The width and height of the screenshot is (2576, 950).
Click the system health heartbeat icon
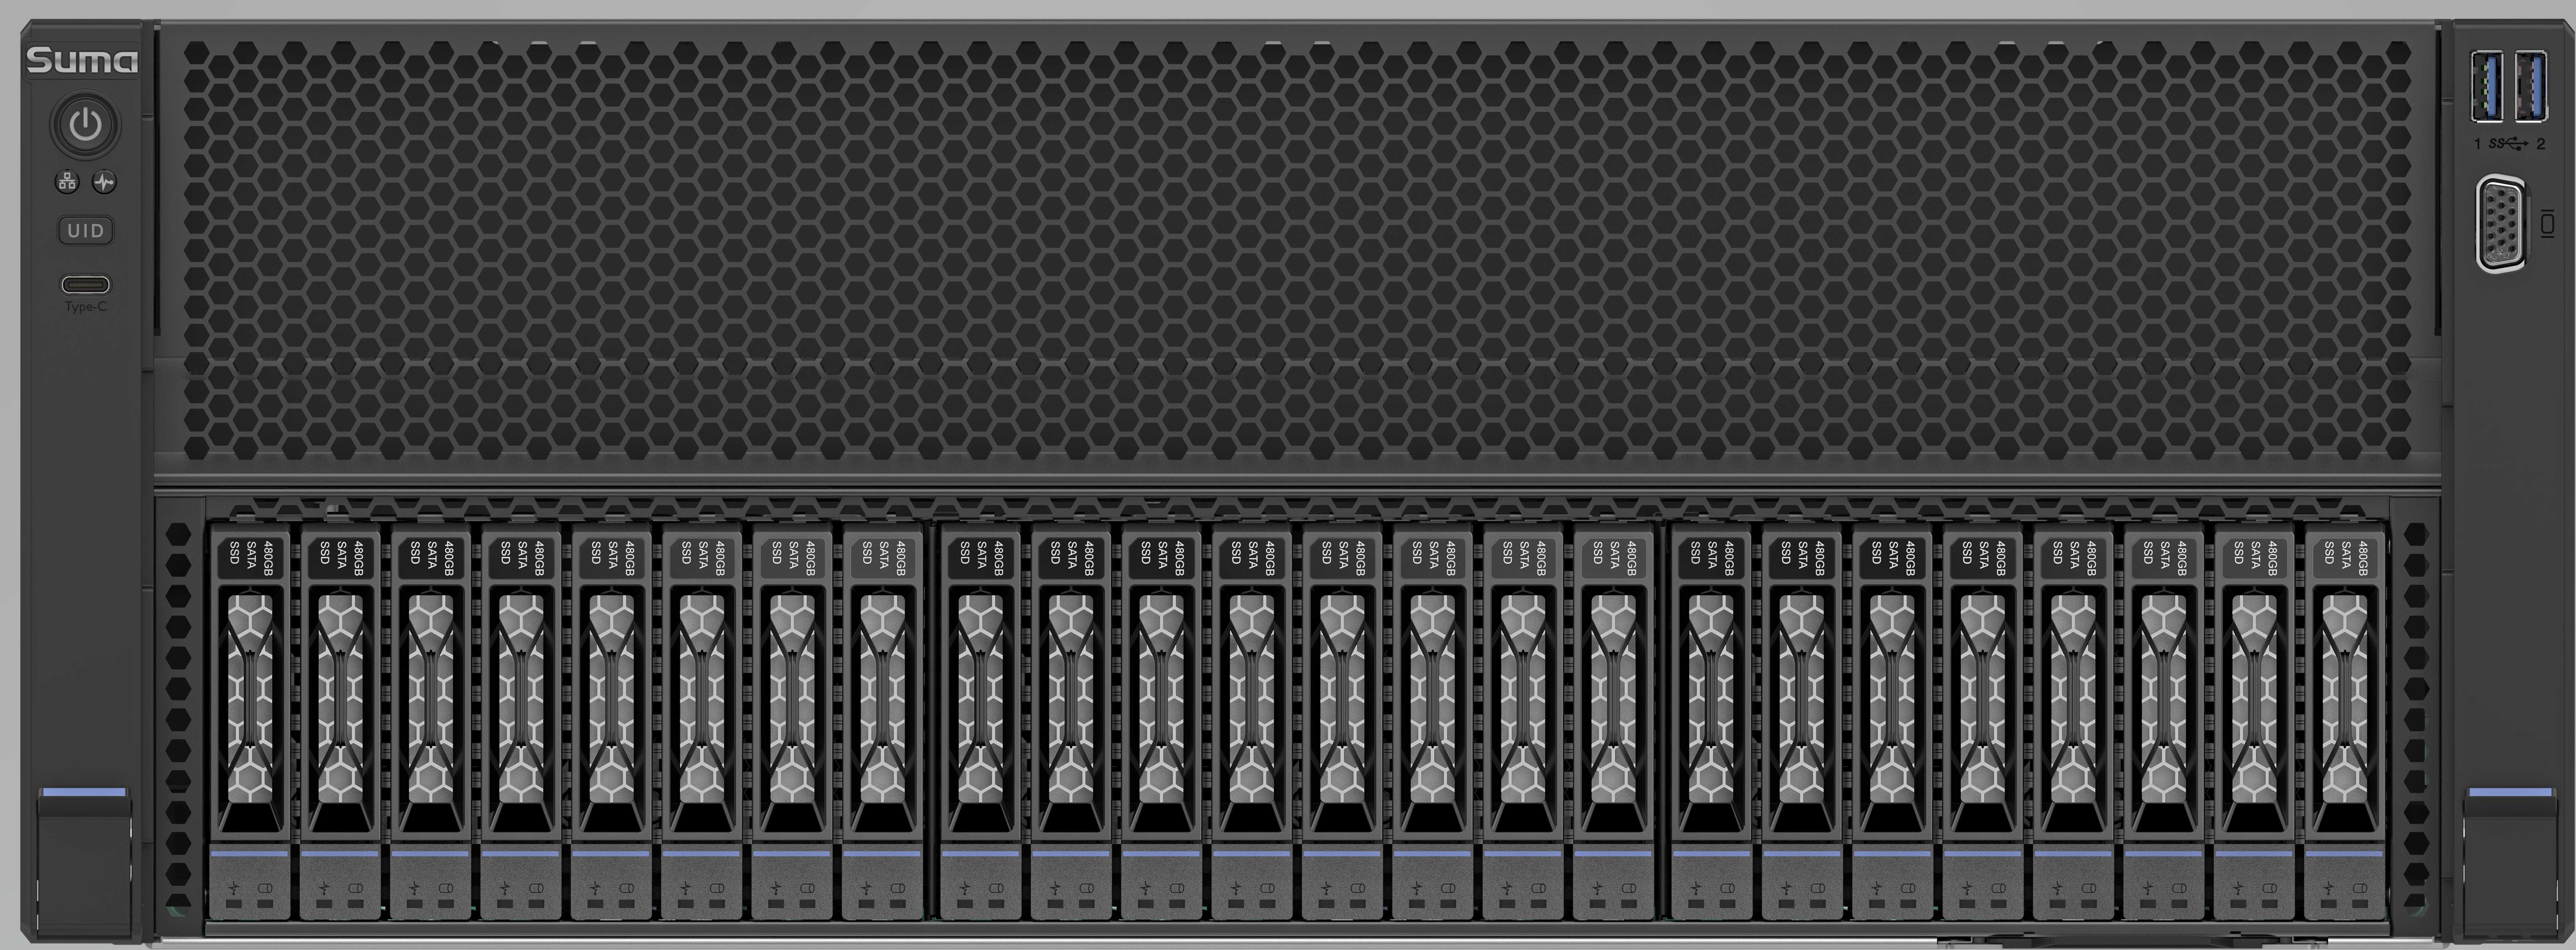click(x=104, y=182)
